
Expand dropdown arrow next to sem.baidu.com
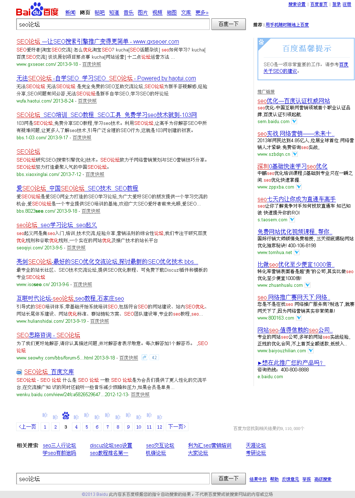294,121
